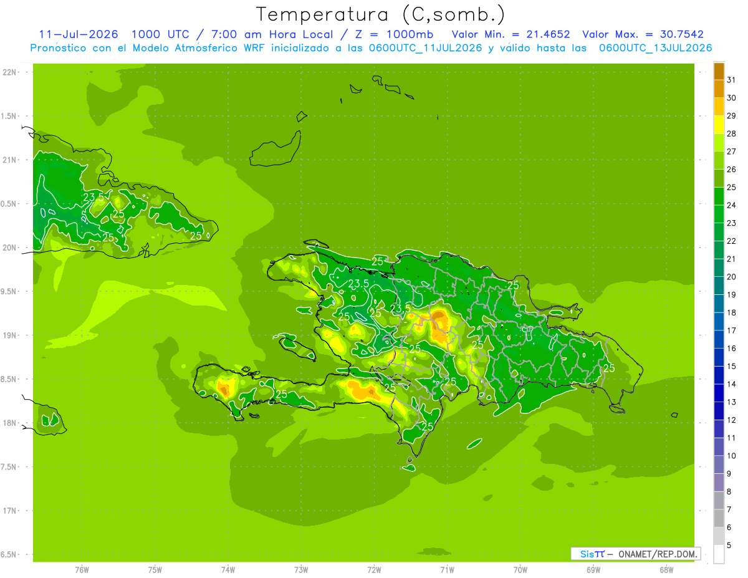Click the 76W longitude axis label
Image resolution: width=748 pixels, height=578 pixels.
(82, 570)
